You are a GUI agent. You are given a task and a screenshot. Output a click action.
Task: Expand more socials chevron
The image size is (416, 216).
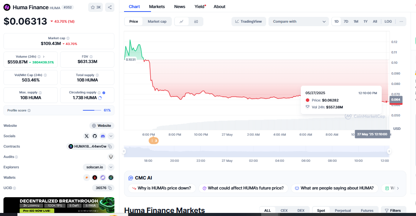(x=111, y=136)
